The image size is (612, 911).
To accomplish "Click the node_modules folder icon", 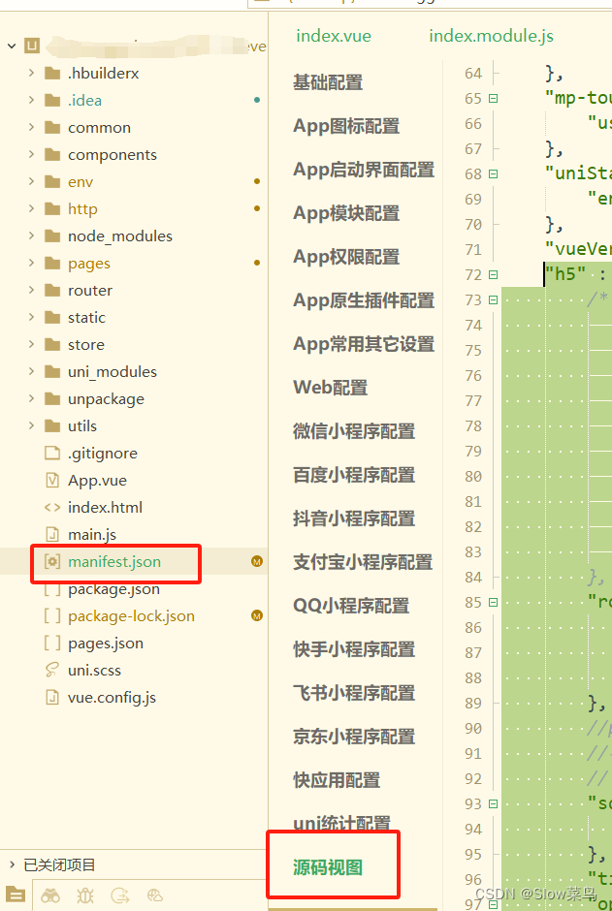I will pos(52,236).
